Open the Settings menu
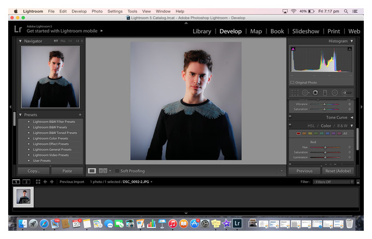The height and width of the screenshot is (239, 372). point(115,11)
